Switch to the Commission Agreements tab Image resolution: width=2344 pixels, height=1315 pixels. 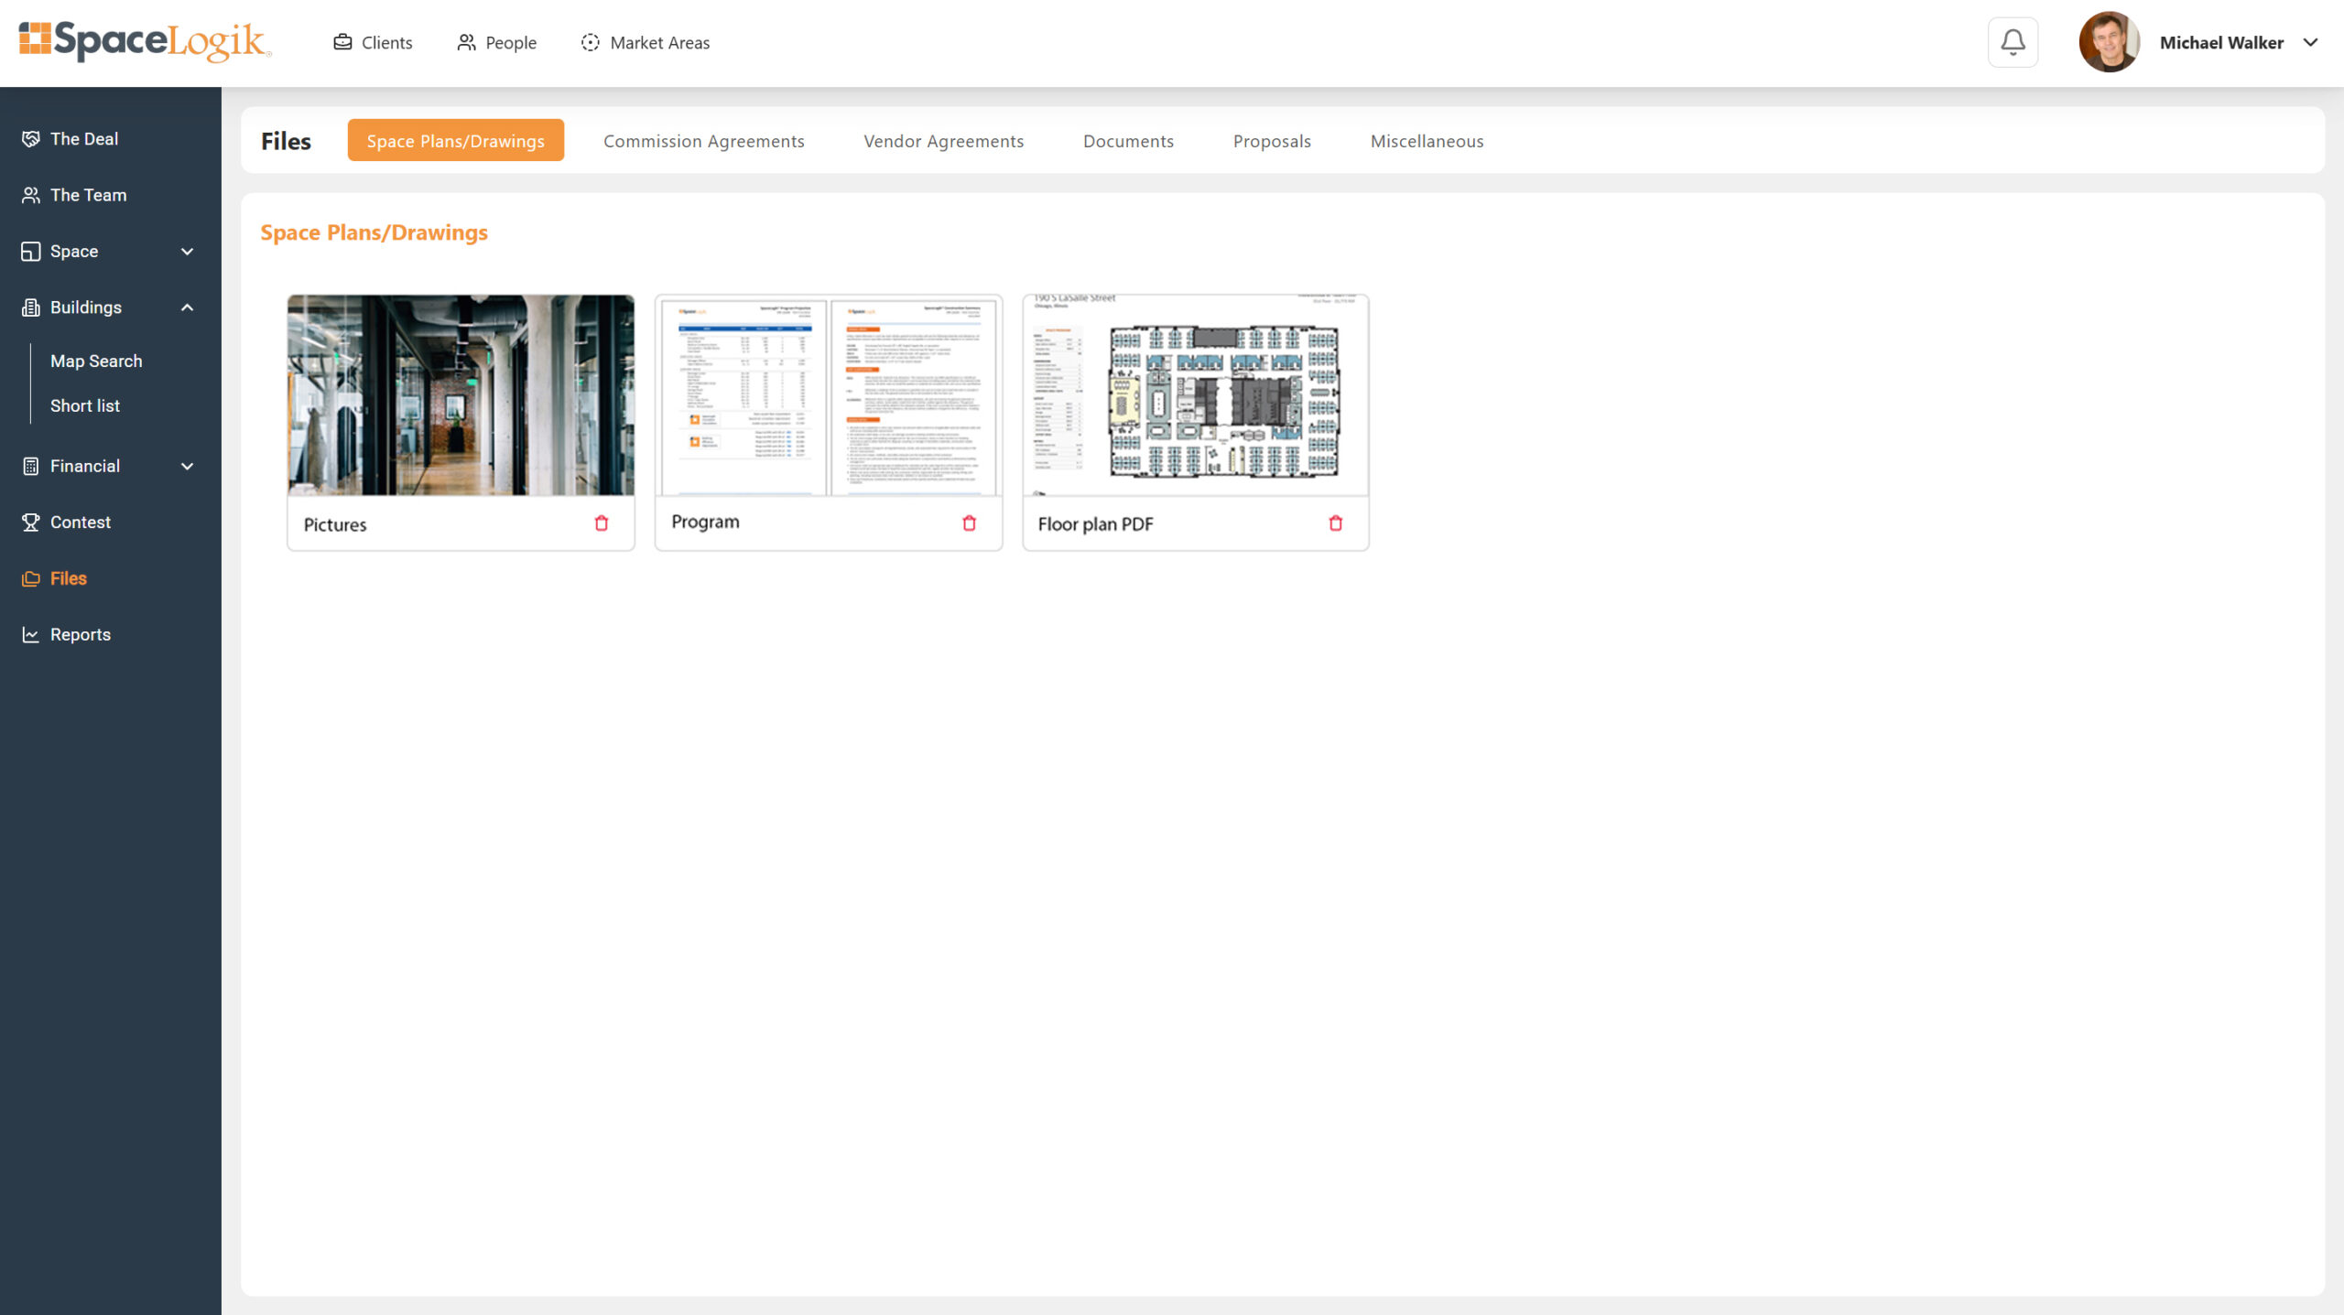coord(703,141)
